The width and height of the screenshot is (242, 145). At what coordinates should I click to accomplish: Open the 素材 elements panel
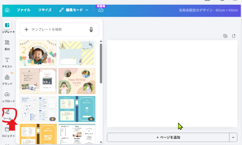coord(7,45)
